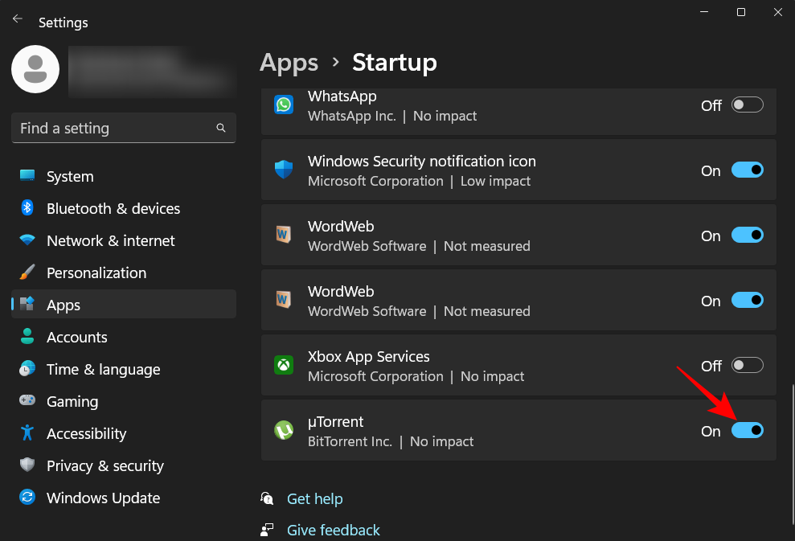This screenshot has height=541, width=795.
Task: Open Accounts from the sidebar
Action: coord(77,337)
